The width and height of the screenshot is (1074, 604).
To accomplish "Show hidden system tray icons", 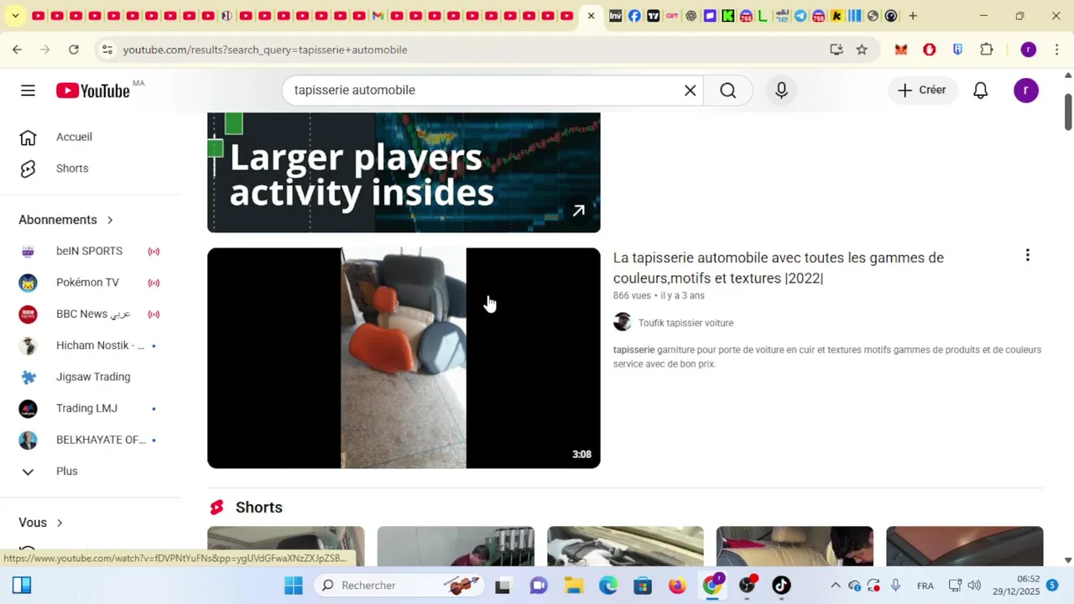I will coord(835,586).
